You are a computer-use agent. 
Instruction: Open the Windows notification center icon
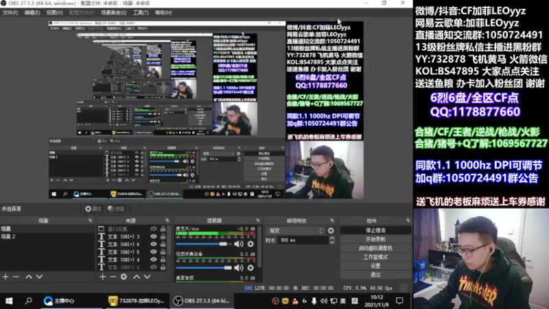click(x=399, y=301)
